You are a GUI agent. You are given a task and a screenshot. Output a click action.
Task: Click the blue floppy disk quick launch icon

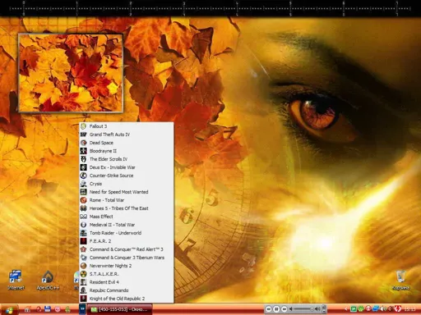pos(48,309)
